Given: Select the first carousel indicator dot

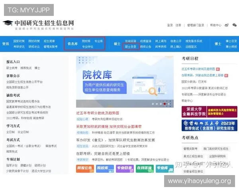Looking at the screenshot, I should click(x=153, y=104).
